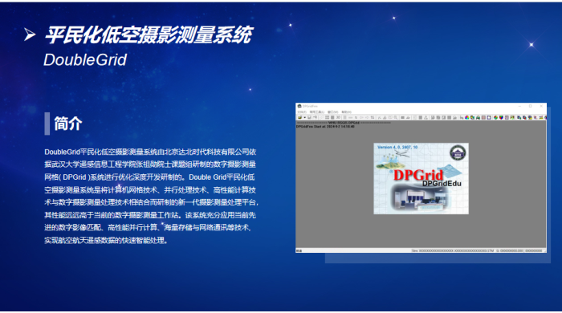Screen dimensions: 562x313
Task: Open the 文件(F) menu
Action: [302, 112]
